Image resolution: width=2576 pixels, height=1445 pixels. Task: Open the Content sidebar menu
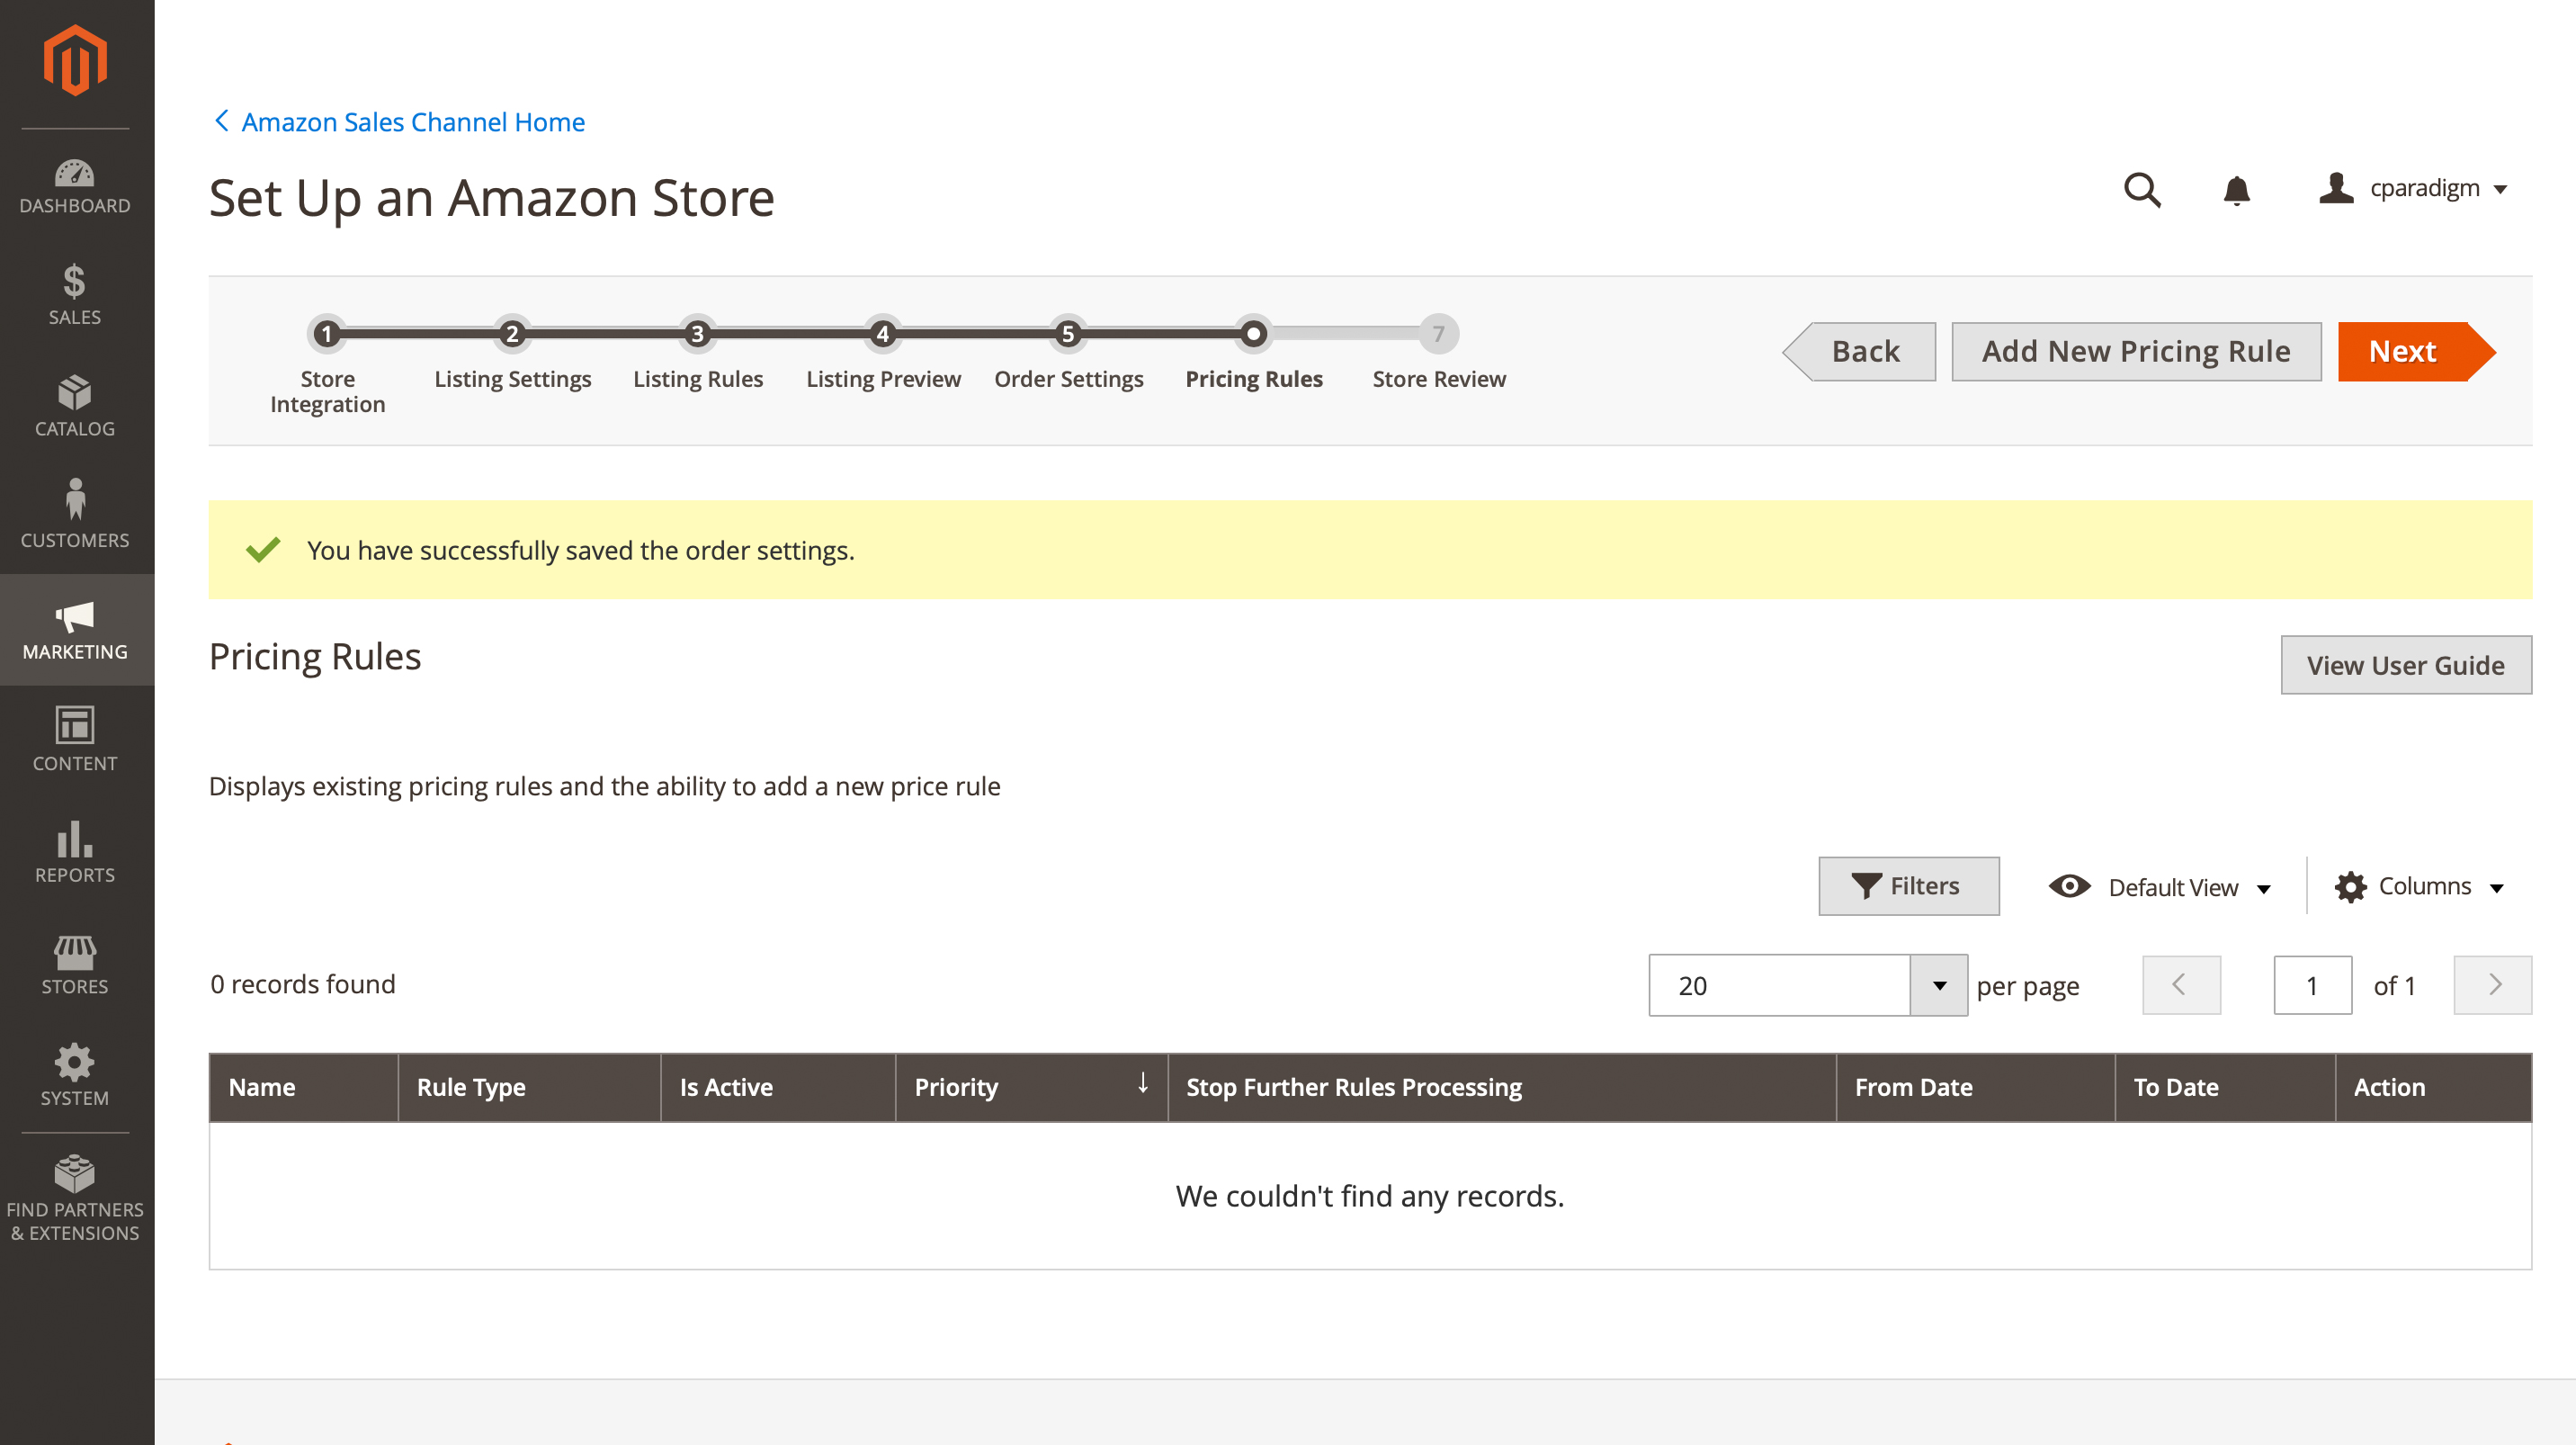[x=75, y=741]
